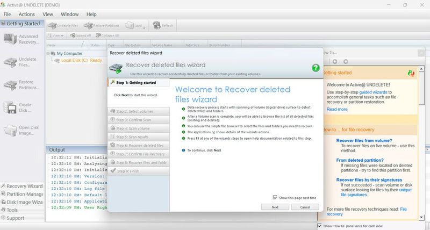
Task: Collapse My Computer tree node
Action: 48,53
